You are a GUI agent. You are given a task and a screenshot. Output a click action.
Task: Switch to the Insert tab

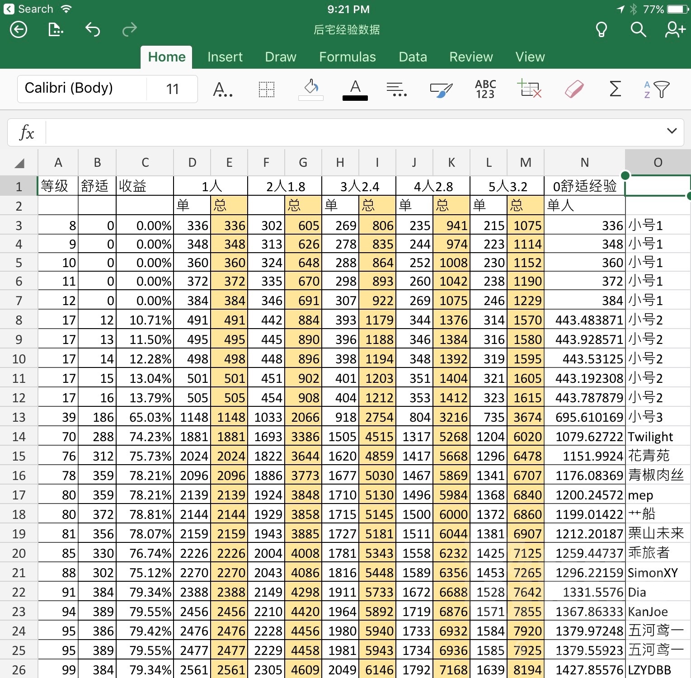pyautogui.click(x=225, y=57)
